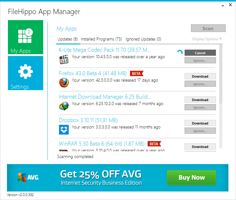The image size is (236, 200).
Task: Ignore the Firefox 43.0 Beta 4 update
Action: (x=200, y=84)
